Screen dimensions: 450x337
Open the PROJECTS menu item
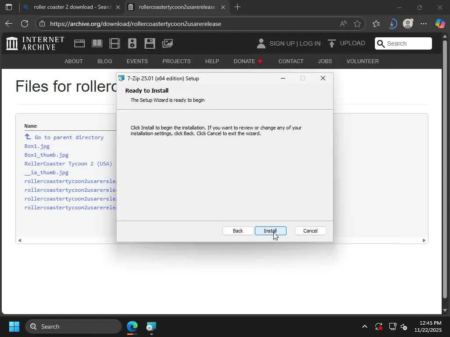click(177, 61)
